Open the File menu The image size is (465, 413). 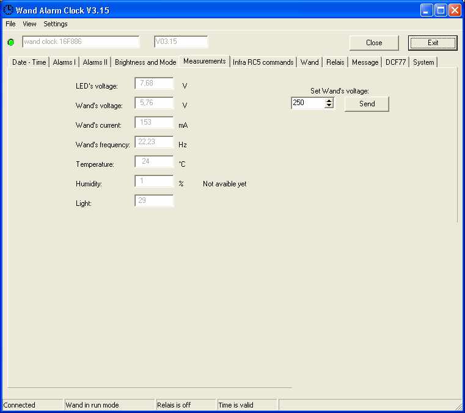[10, 24]
